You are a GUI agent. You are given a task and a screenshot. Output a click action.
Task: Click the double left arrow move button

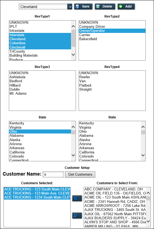pyautogui.click(x=77, y=198)
